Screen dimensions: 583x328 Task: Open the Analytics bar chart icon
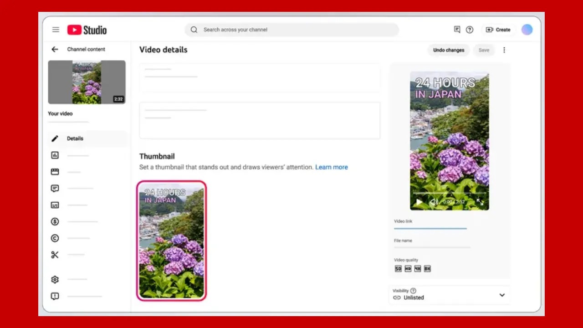[x=55, y=155]
